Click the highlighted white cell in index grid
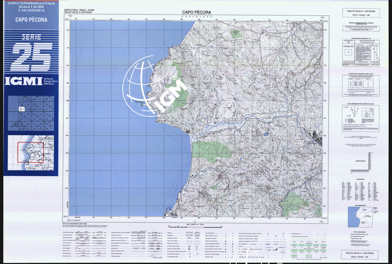Screen dimensions: 392x264 (21, 109)
